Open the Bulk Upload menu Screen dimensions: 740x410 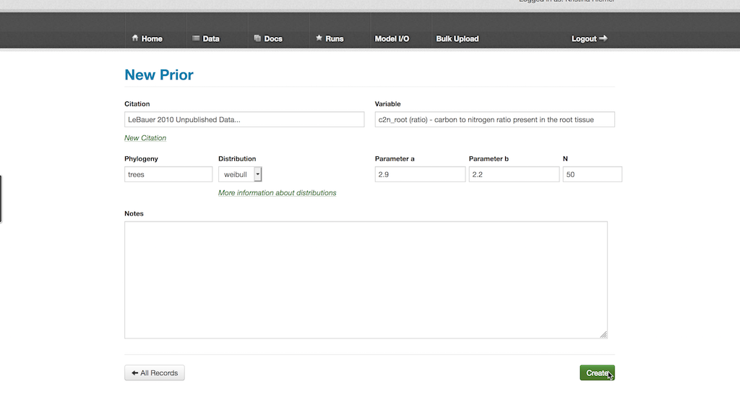457,38
